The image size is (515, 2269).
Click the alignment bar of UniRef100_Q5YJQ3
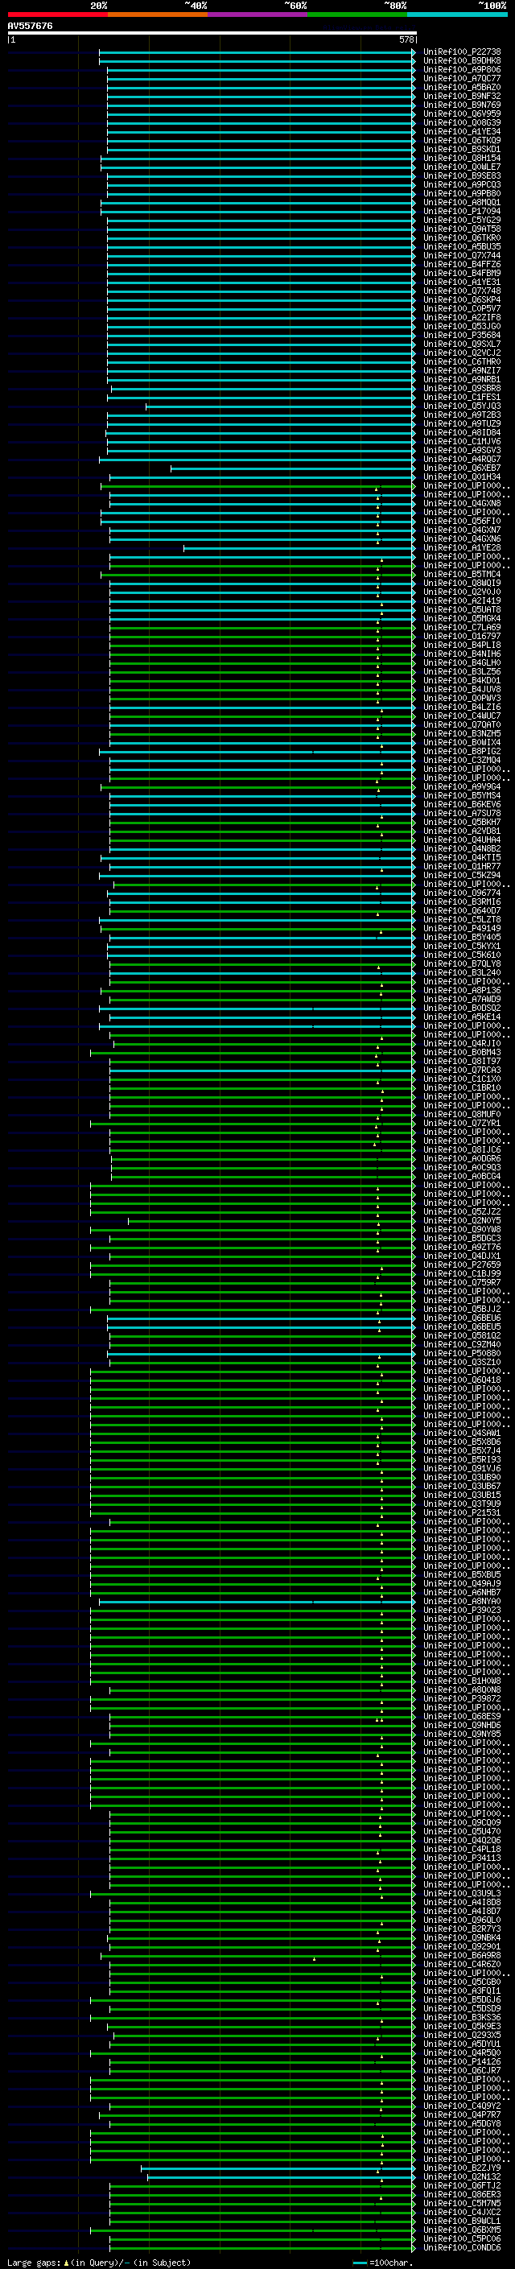[x=280, y=406]
